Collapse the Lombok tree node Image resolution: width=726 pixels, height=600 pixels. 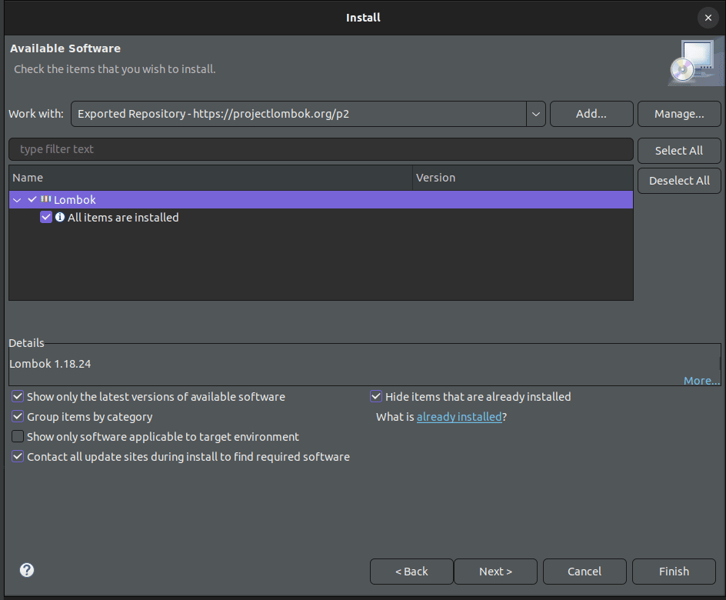click(x=17, y=199)
